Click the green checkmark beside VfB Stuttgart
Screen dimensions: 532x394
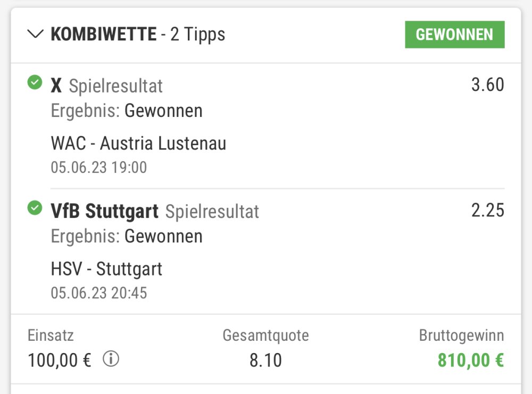coord(35,208)
